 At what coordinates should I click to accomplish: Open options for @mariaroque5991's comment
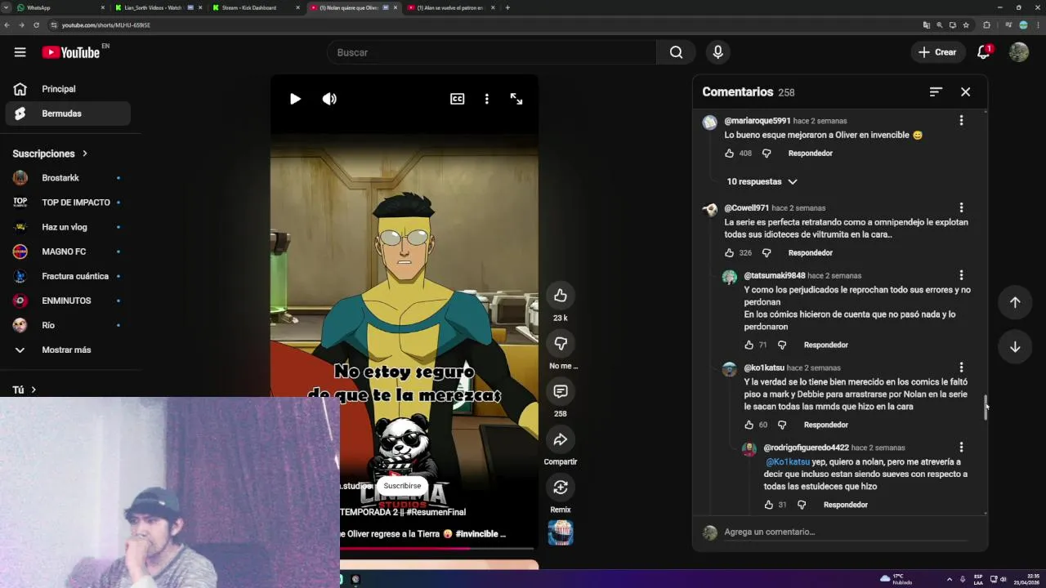[x=961, y=120]
